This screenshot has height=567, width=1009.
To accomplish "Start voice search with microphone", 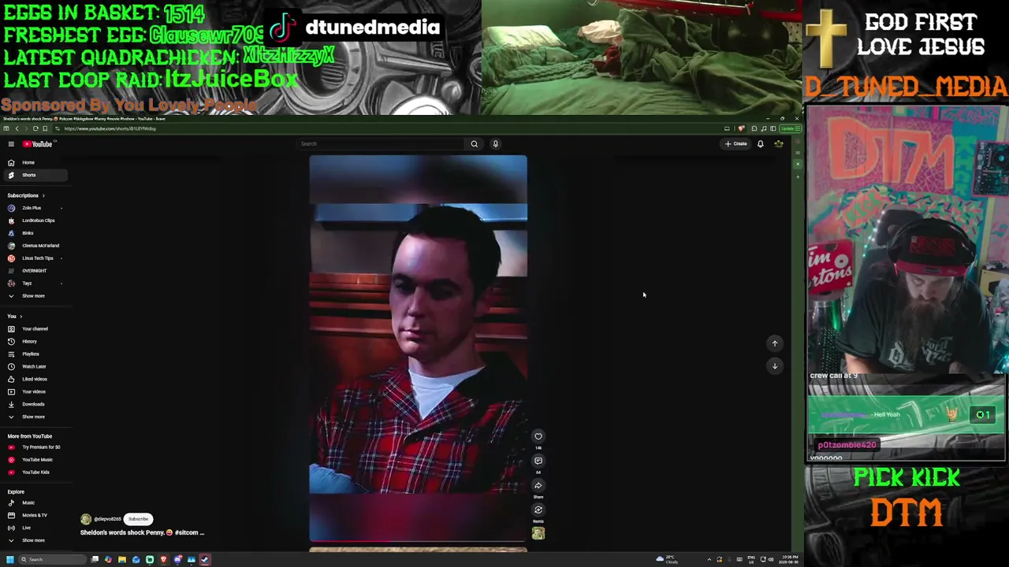I will 495,144.
